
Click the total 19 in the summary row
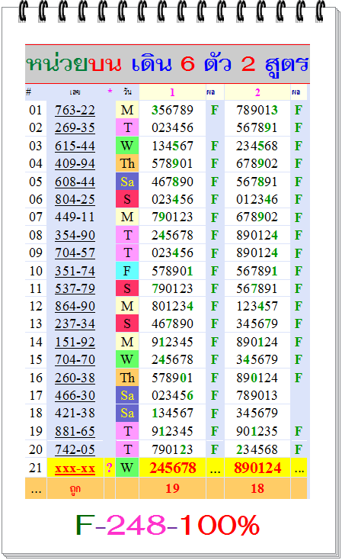tap(172, 488)
